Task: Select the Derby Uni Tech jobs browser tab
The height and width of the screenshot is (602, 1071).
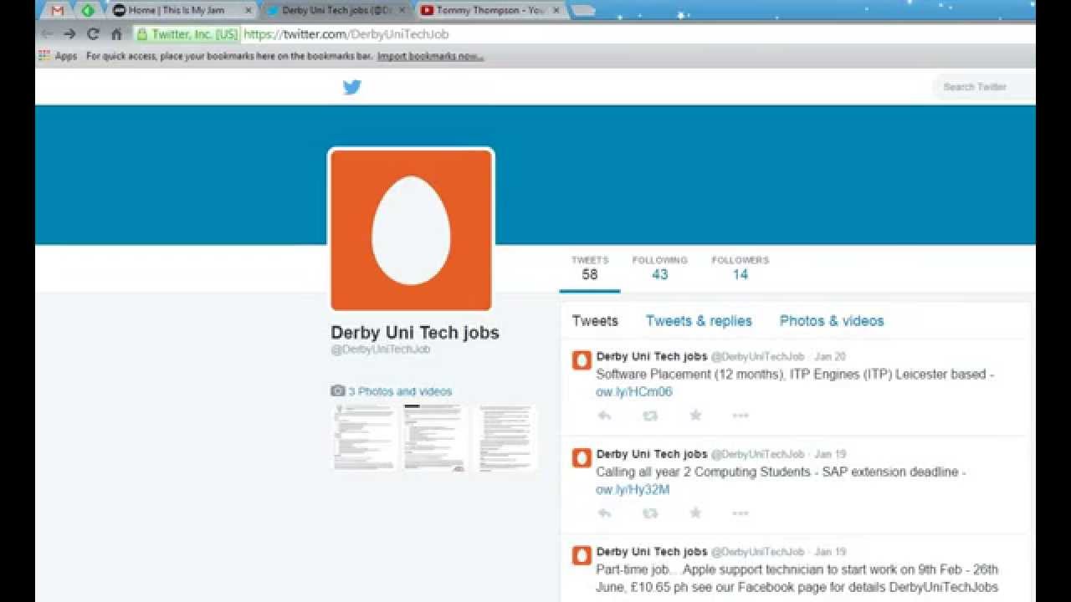Action: tap(335, 11)
